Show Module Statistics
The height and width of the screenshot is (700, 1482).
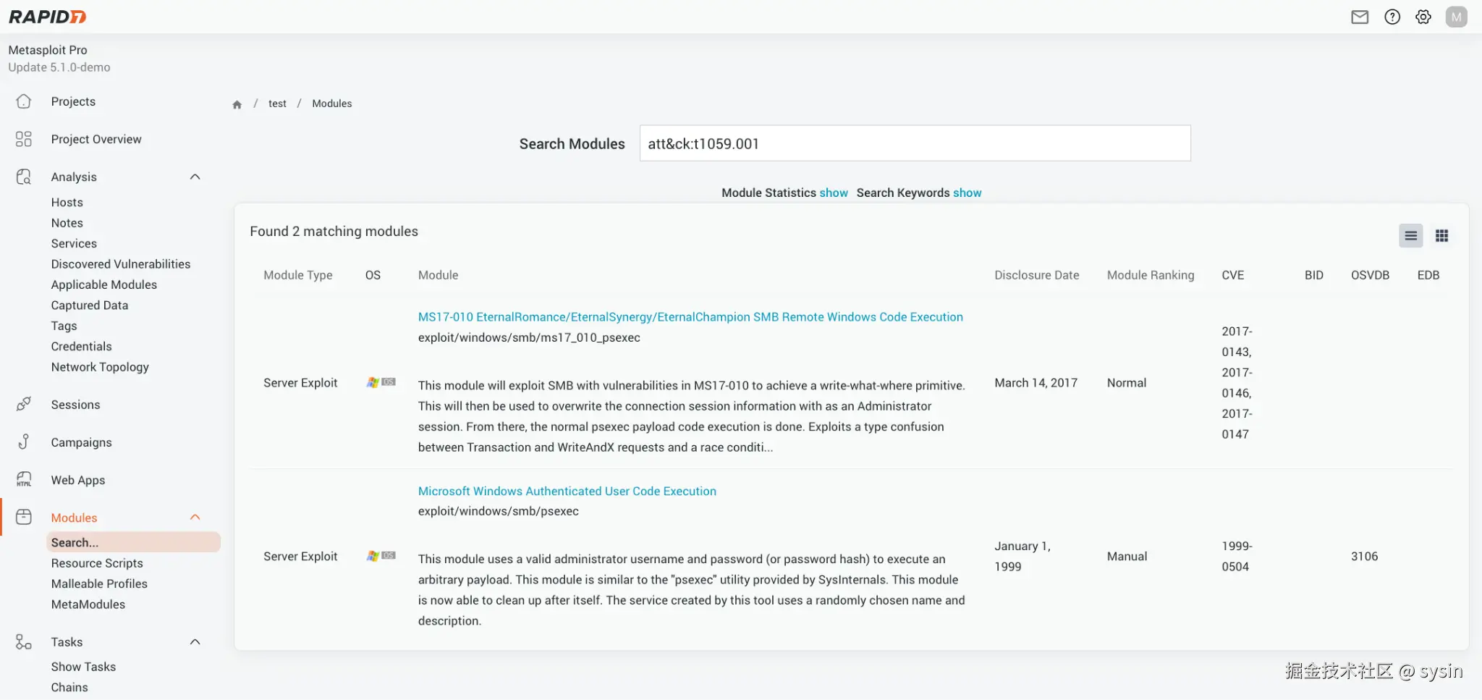[x=834, y=193]
